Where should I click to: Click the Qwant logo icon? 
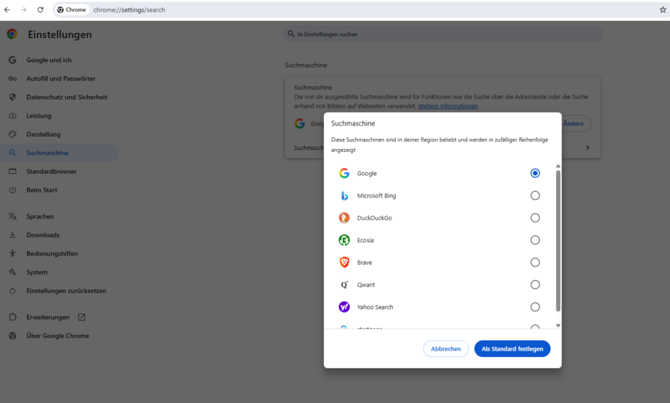point(344,285)
